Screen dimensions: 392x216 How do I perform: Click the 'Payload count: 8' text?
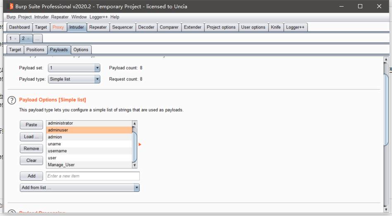tap(126, 68)
